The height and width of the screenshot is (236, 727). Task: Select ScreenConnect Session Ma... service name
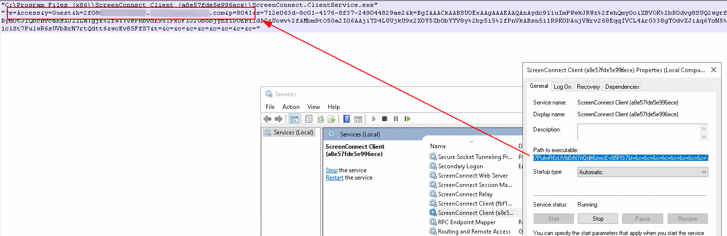coord(475,185)
